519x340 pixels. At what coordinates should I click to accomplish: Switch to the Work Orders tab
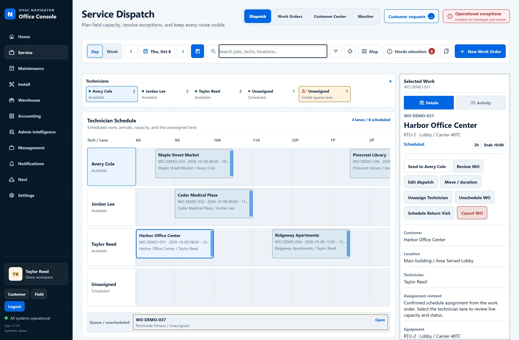[290, 17]
